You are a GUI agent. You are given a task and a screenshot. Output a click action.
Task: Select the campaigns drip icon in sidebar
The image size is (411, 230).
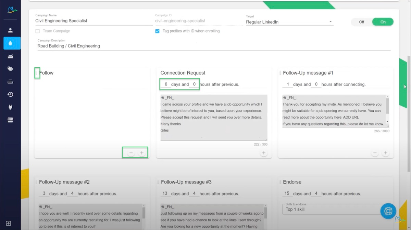pos(11,43)
